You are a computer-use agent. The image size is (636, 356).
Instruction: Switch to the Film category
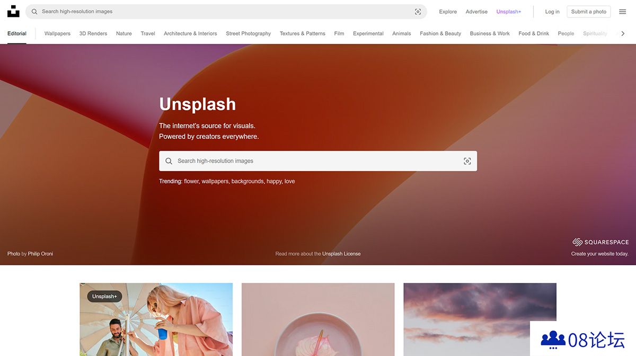tap(339, 33)
